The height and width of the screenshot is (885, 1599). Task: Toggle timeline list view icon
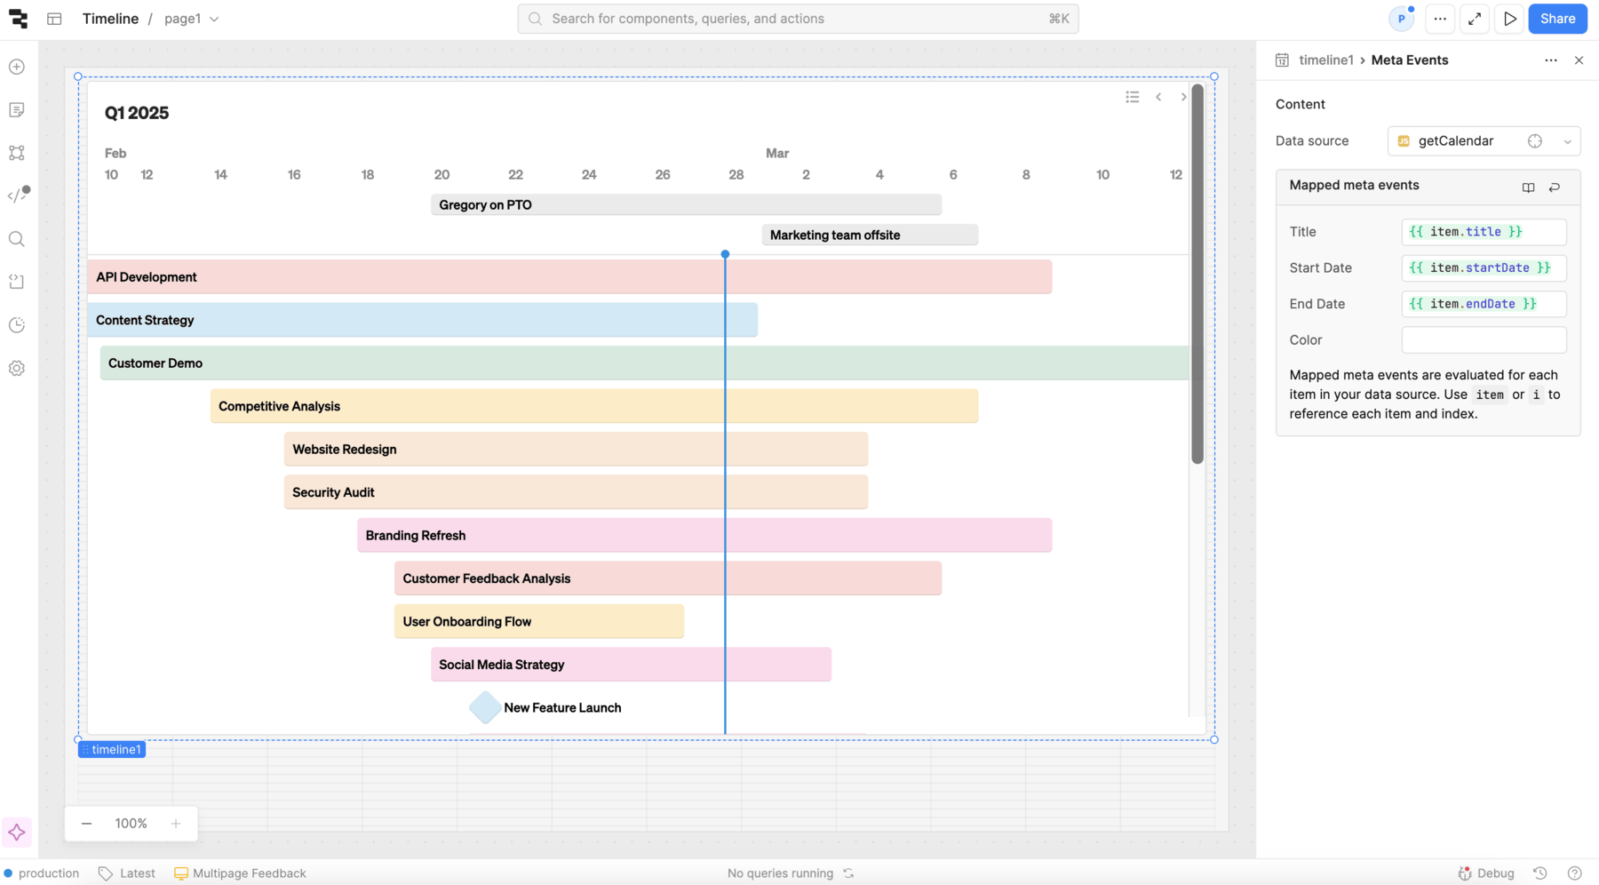point(1133,97)
